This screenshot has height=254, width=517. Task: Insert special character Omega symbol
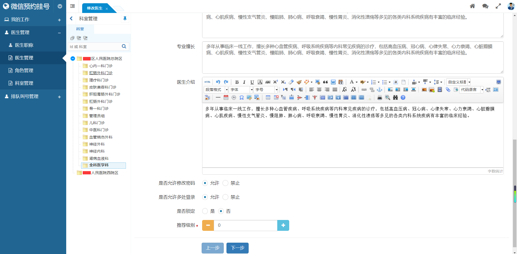[241, 97]
